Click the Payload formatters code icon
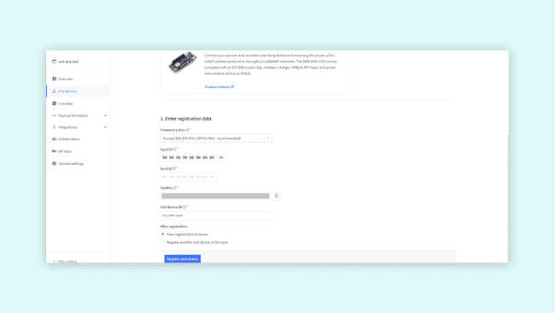 54,115
